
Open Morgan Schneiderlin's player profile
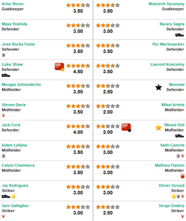(x=21, y=85)
